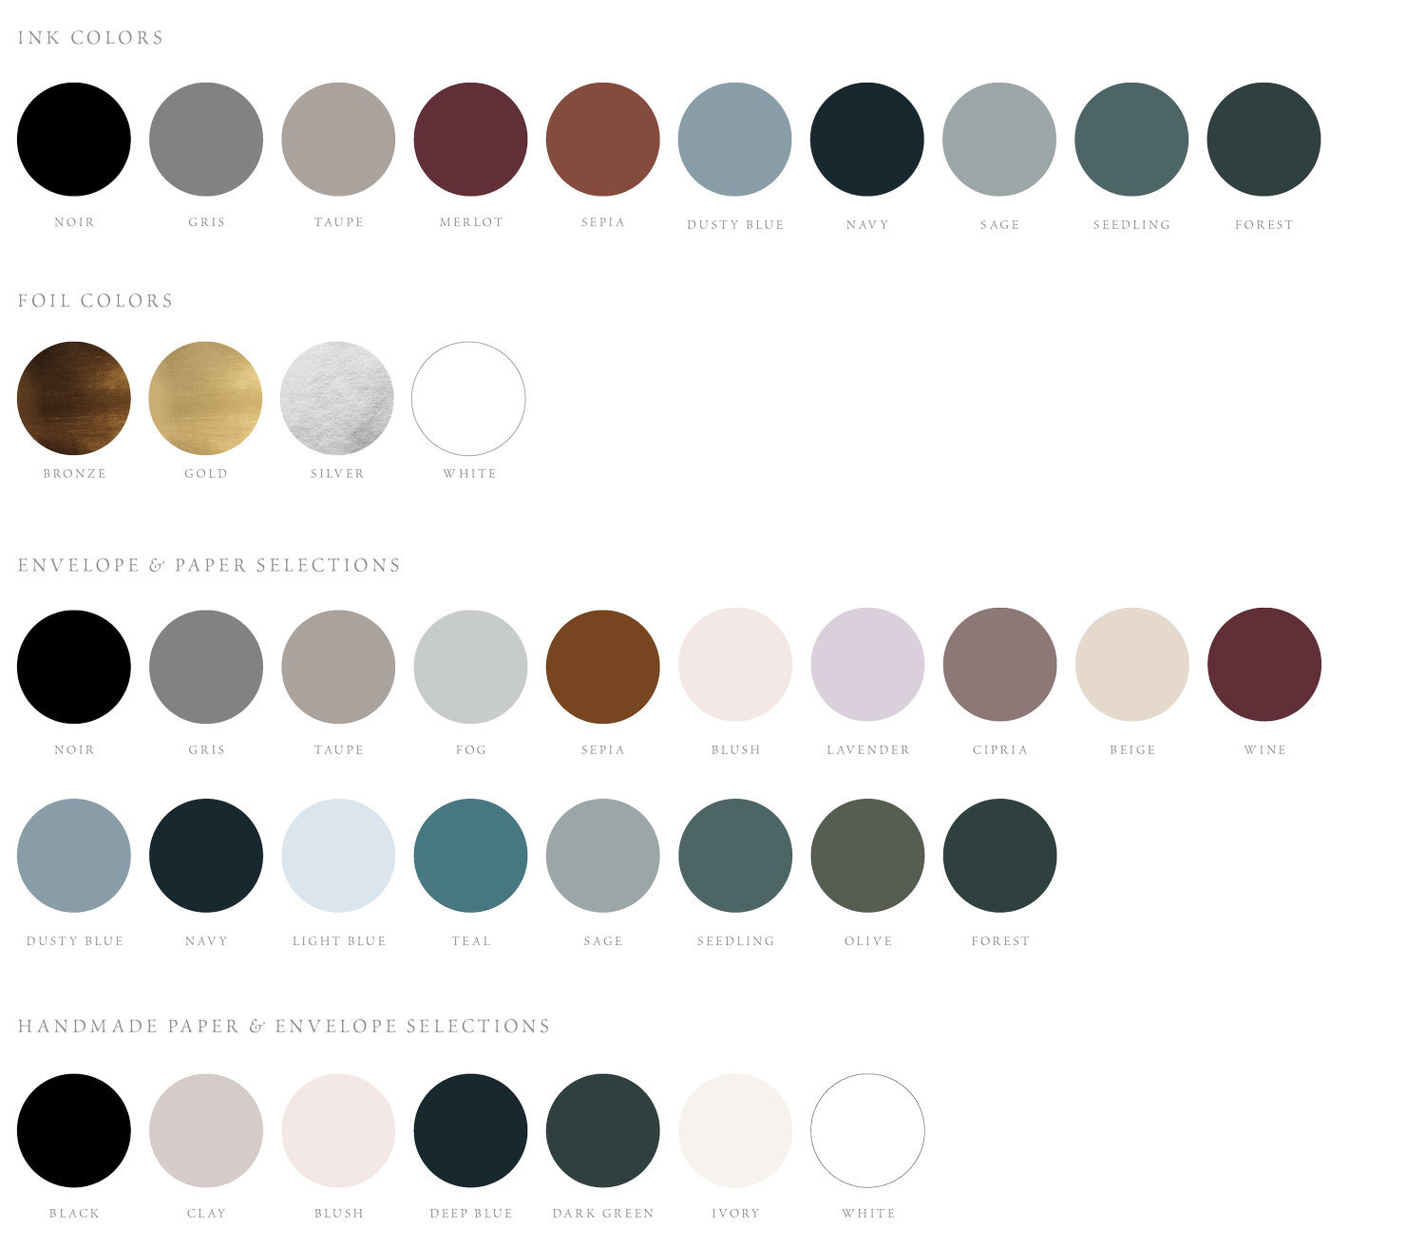Image resolution: width=1425 pixels, height=1247 pixels.
Task: Select the Olive envelope color
Action: tap(866, 855)
